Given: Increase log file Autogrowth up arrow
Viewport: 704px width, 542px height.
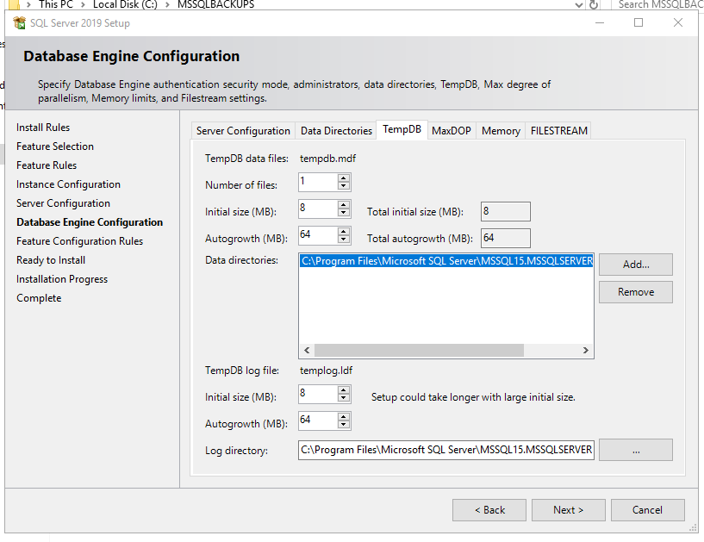Looking at the screenshot, I should (344, 417).
